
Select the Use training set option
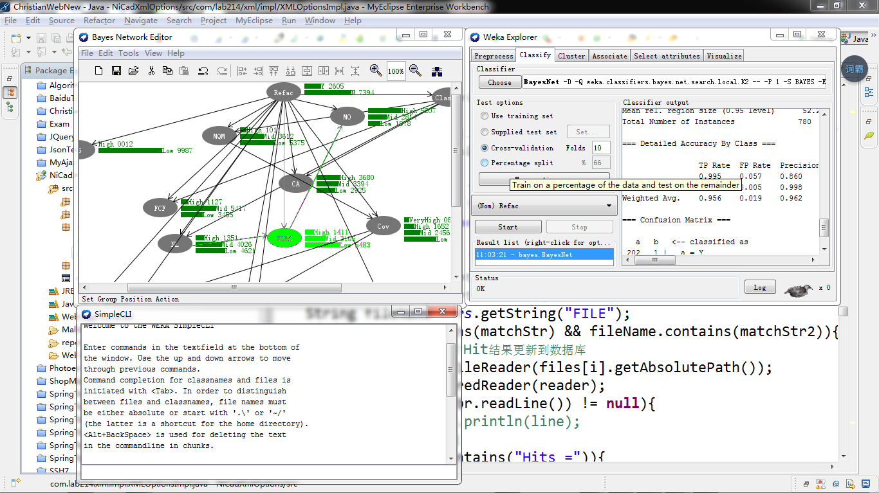point(485,116)
